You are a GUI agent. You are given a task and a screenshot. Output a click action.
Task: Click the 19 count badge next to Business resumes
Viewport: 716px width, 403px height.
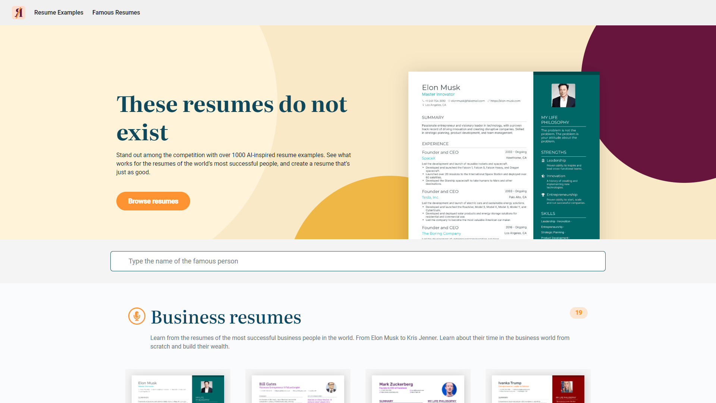click(x=578, y=313)
